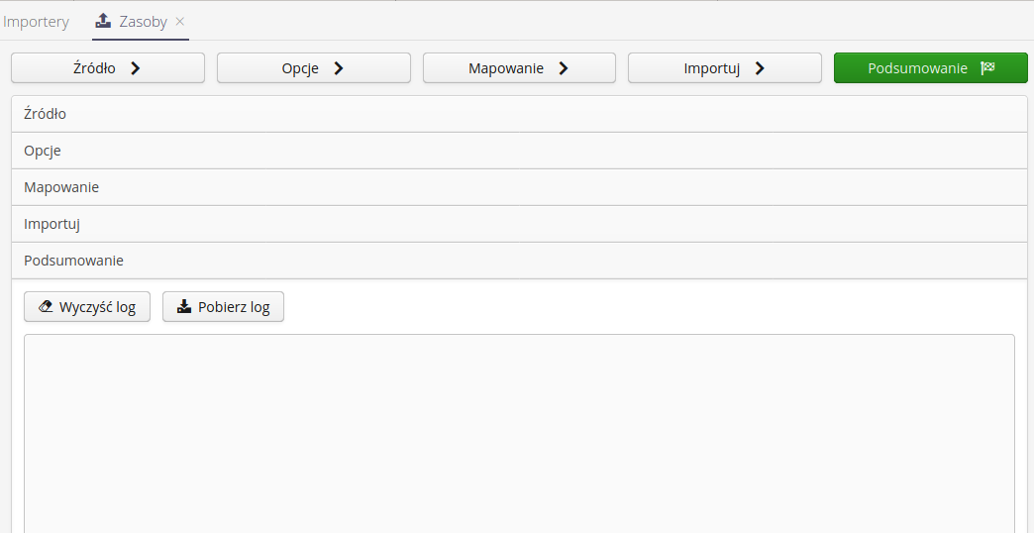Click the chevron arrow next to Źródło
This screenshot has width=1034, height=533.
pos(136,68)
